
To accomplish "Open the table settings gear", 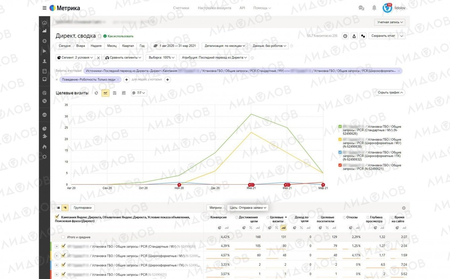I will click(x=404, y=208).
